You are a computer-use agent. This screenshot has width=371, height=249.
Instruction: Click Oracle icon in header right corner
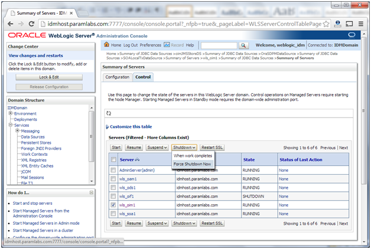[352, 35]
